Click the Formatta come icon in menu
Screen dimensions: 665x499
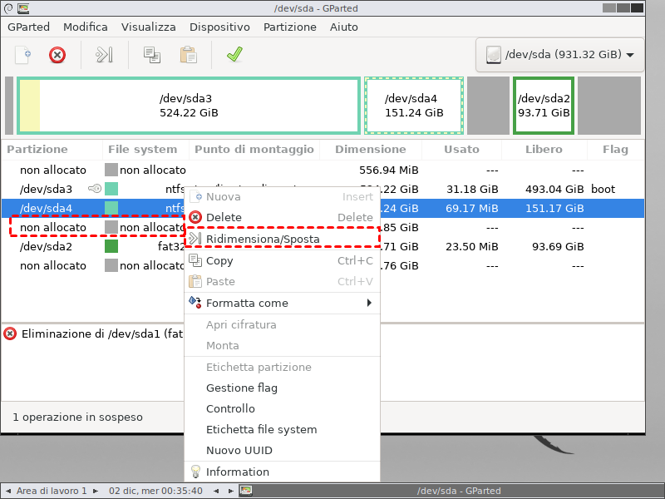195,303
